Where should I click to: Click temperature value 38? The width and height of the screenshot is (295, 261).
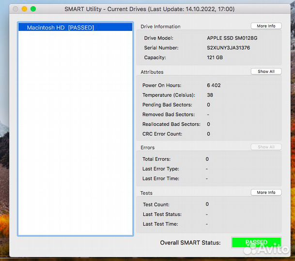pos(210,95)
